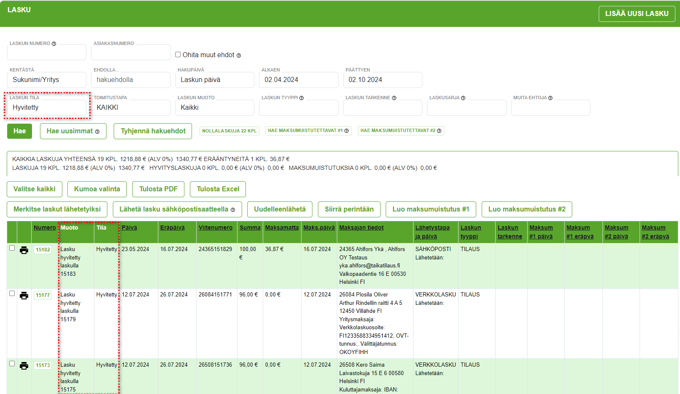Screen dimensions: 680x394
Task: Open the Laskun tarkenne dropdown field
Action: point(383,108)
